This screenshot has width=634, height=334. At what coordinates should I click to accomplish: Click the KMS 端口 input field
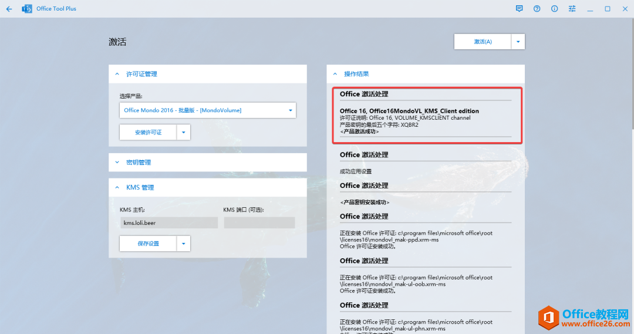(x=259, y=223)
